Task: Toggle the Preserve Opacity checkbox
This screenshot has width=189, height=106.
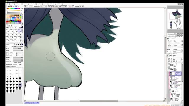Action: coord(168,54)
